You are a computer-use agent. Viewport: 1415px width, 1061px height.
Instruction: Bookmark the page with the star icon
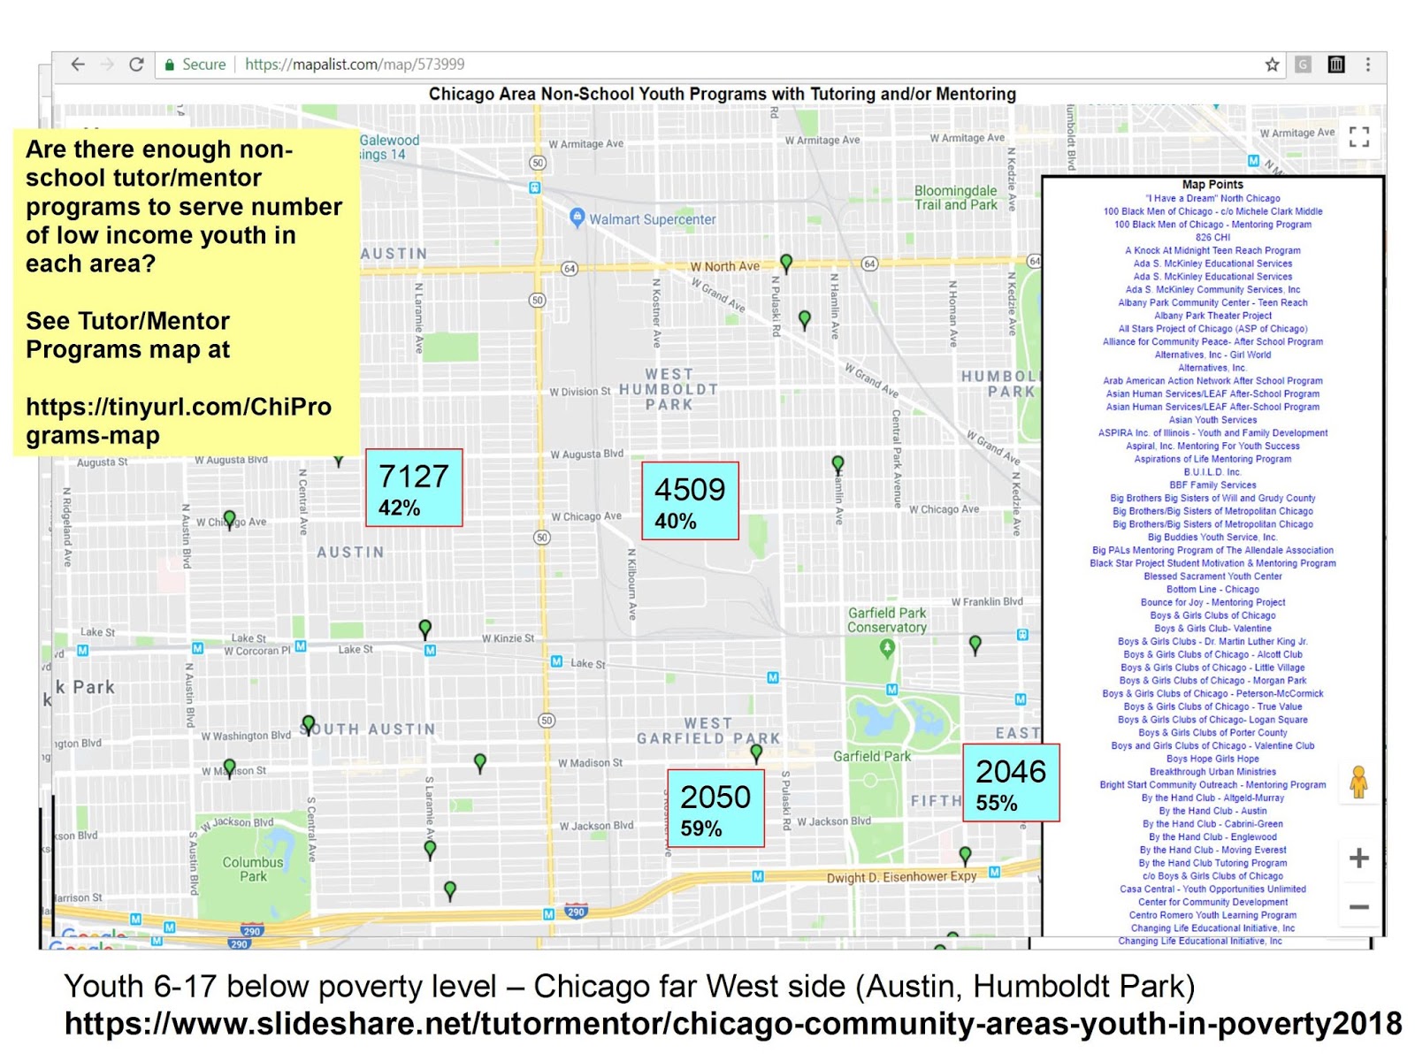1272,65
